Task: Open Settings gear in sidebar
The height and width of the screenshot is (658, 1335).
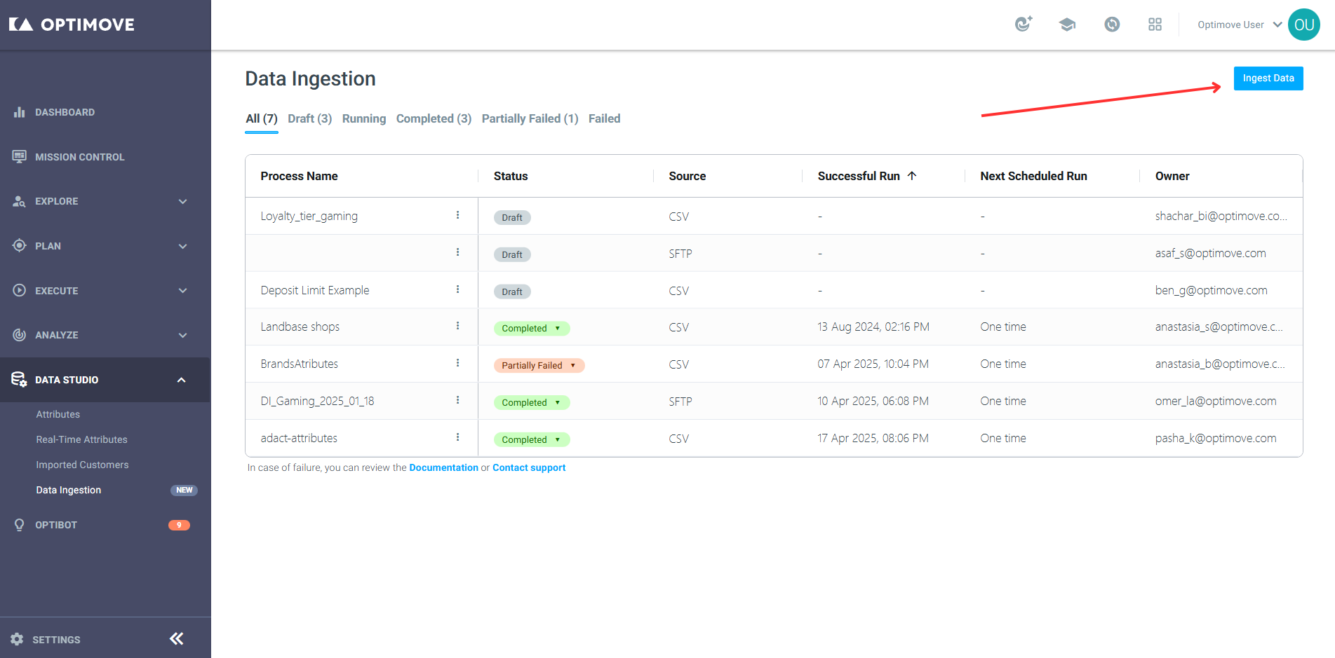Action: coord(18,639)
